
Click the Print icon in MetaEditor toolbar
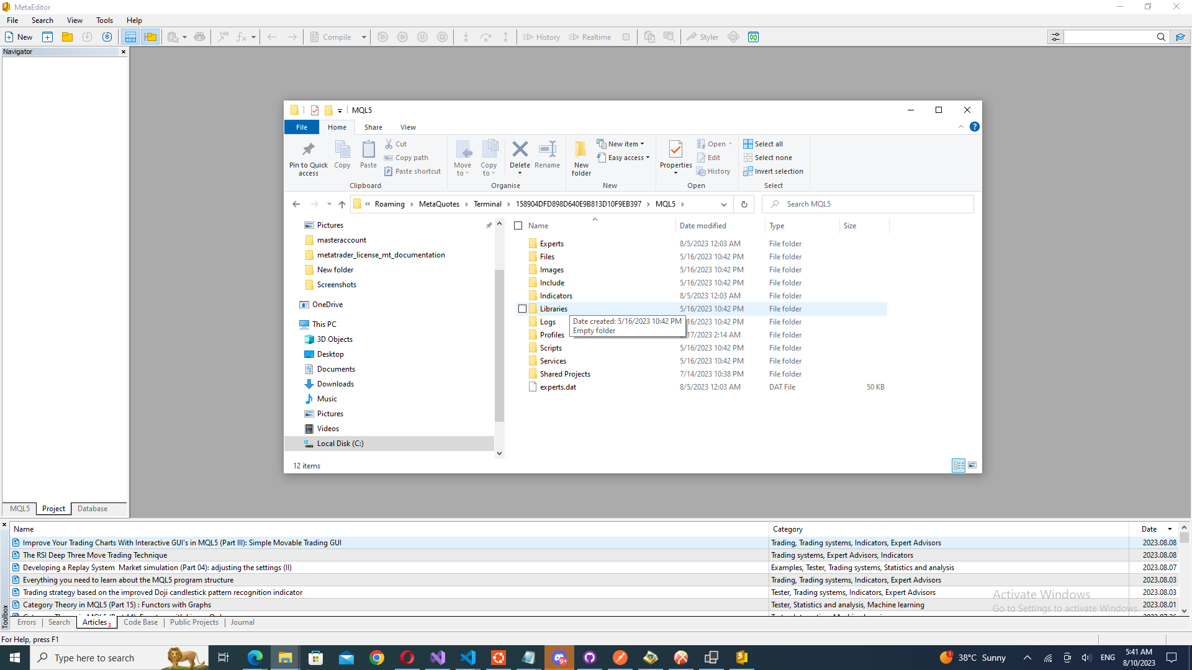click(199, 37)
